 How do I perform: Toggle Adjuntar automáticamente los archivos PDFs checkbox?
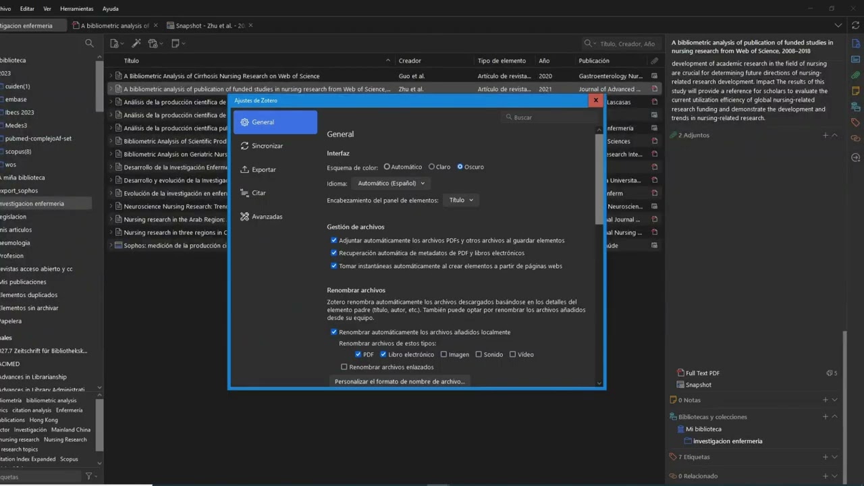333,240
